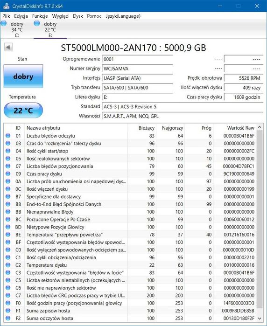This screenshot has width=267, height=326.
Task: Click the Własności field with S.M.A.R.T., APM
Action: [183, 116]
